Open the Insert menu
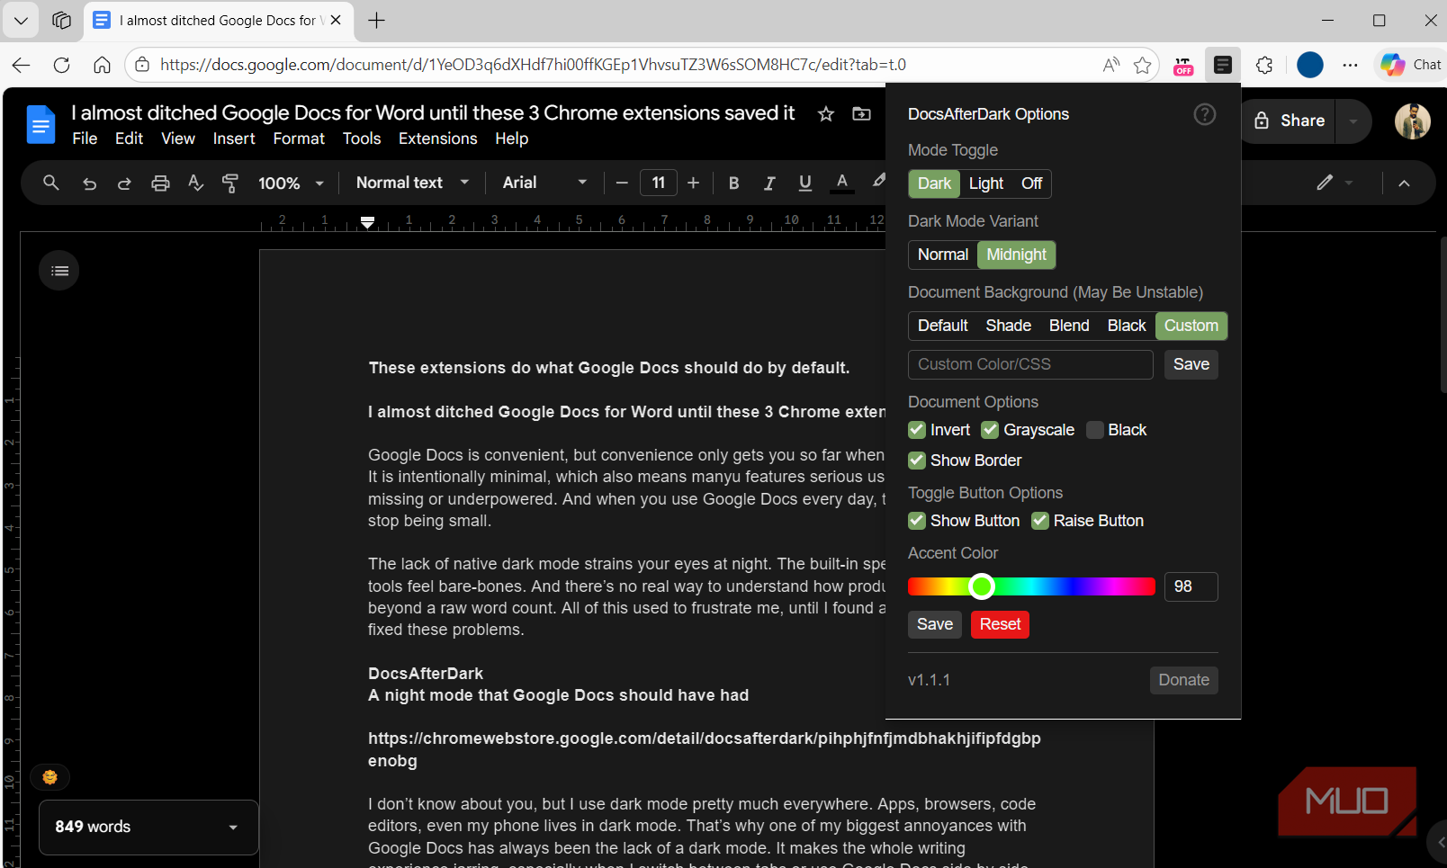Viewport: 1447px width, 868px height. coord(234,139)
